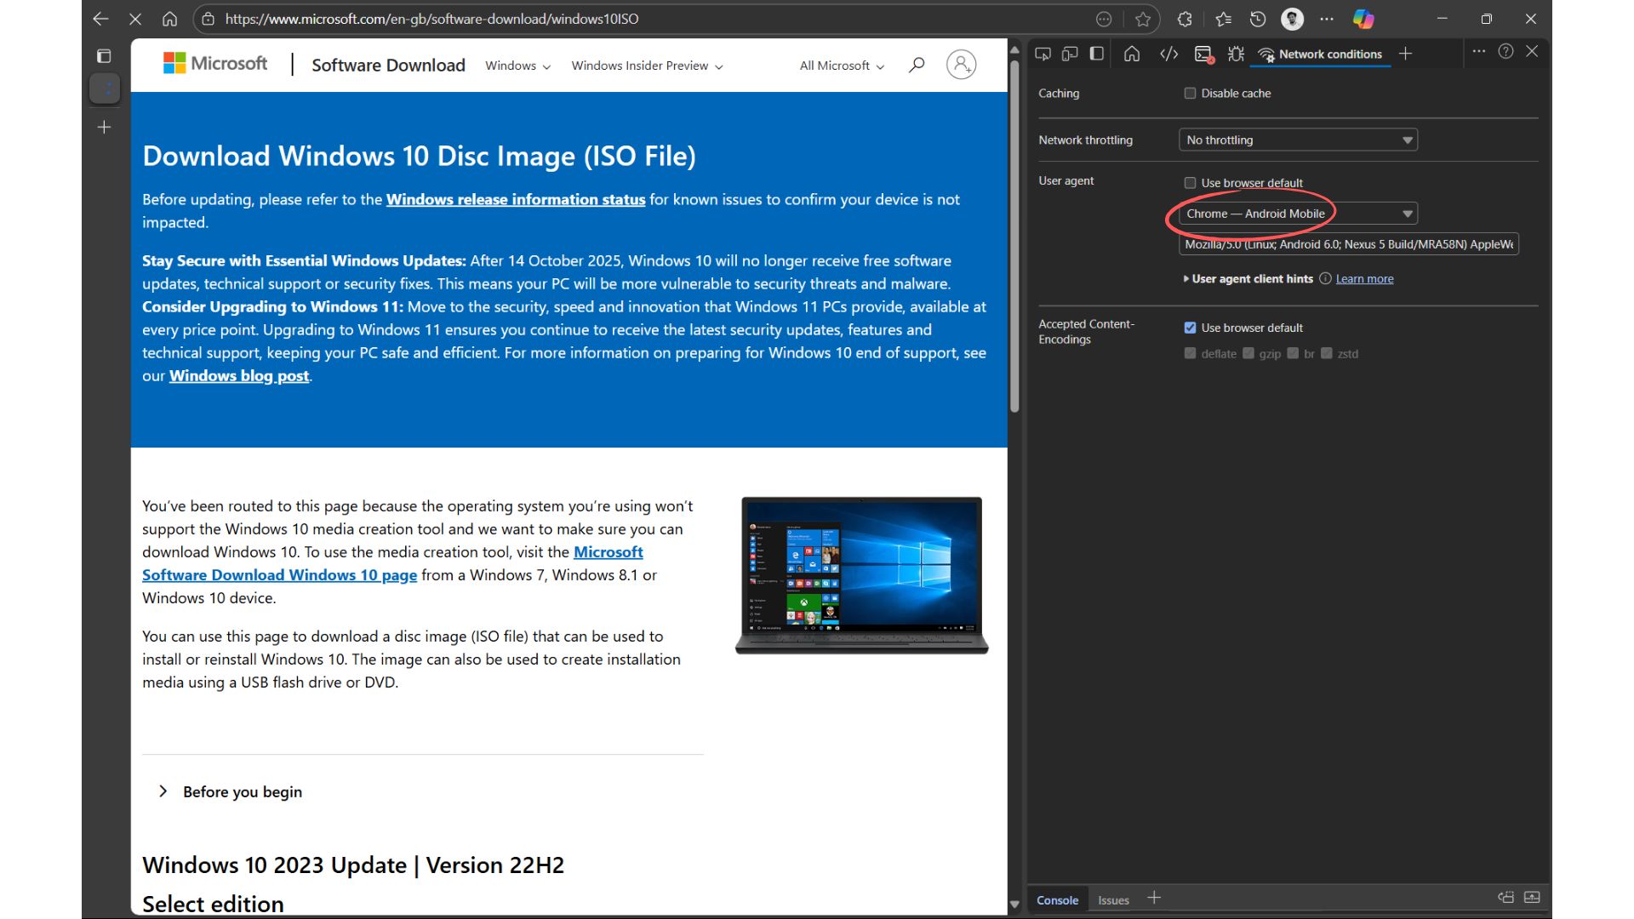Image resolution: width=1634 pixels, height=919 pixels.
Task: Activate the Inspect element tool in DevTools
Action: [x=1043, y=54]
